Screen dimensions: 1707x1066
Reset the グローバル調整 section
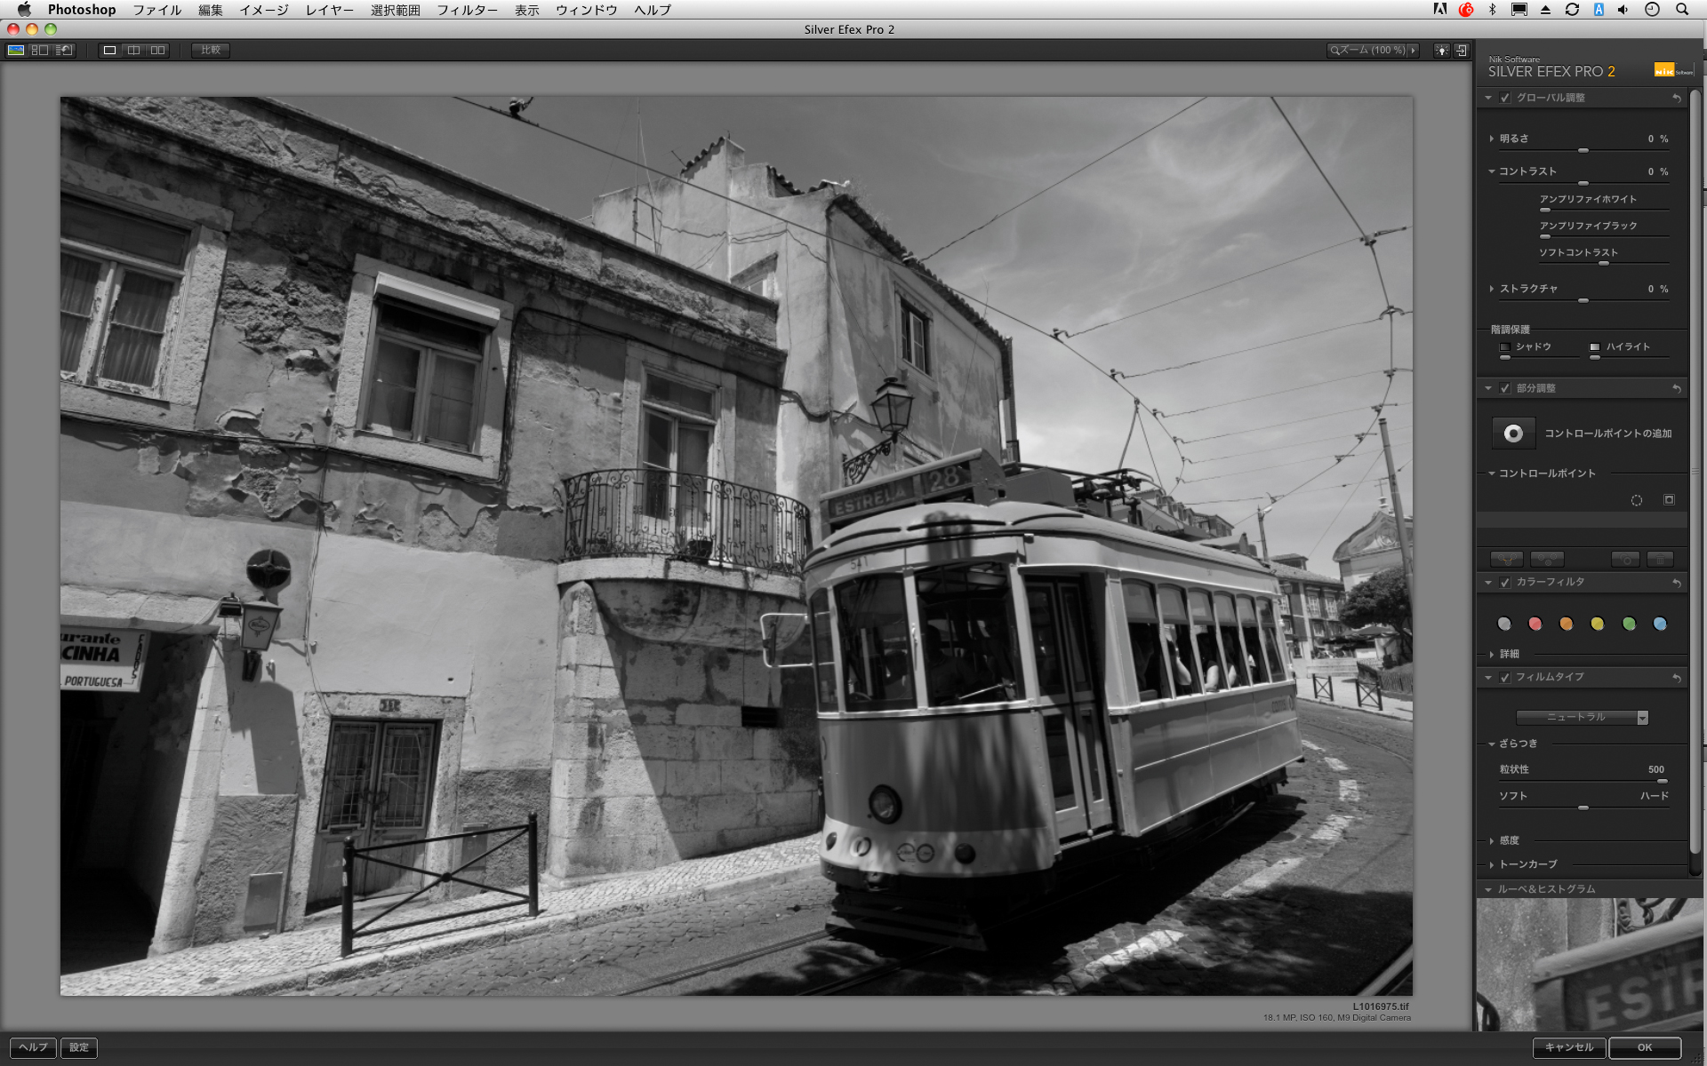pyautogui.click(x=1676, y=99)
